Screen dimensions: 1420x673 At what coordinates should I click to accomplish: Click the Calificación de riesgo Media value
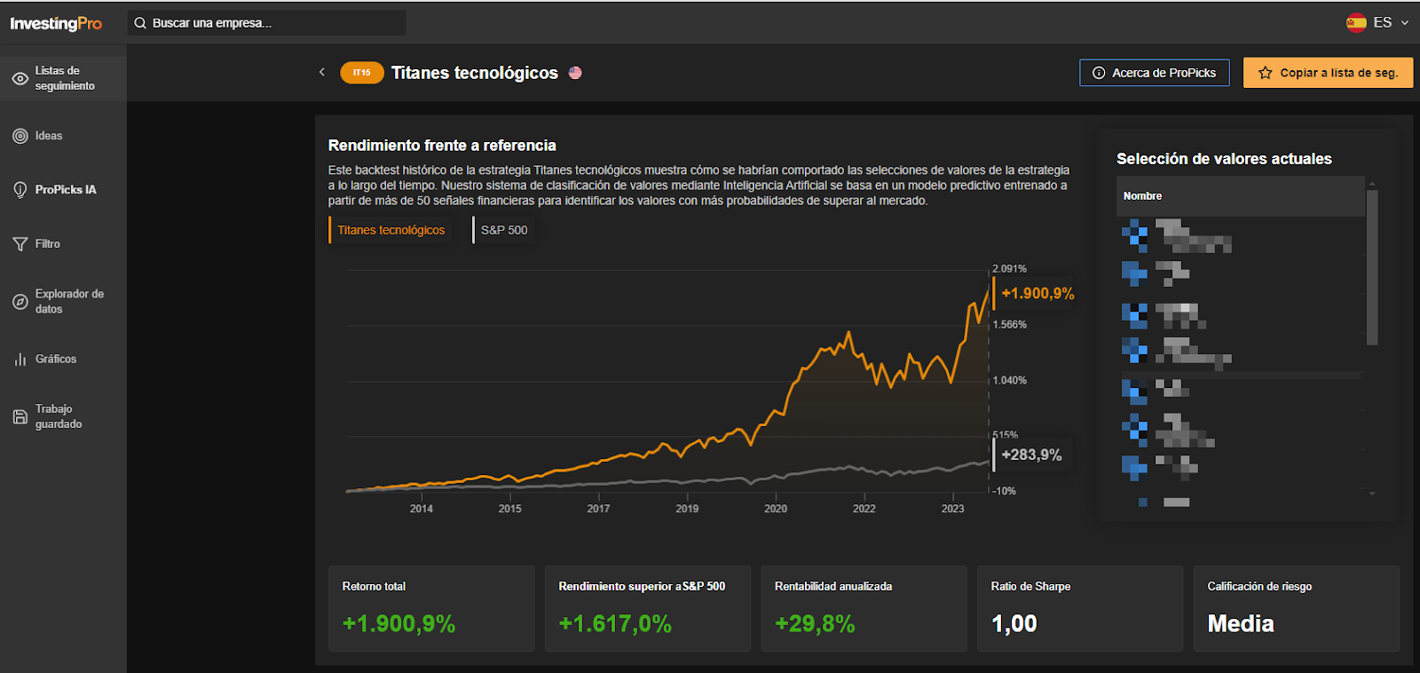[x=1241, y=624]
